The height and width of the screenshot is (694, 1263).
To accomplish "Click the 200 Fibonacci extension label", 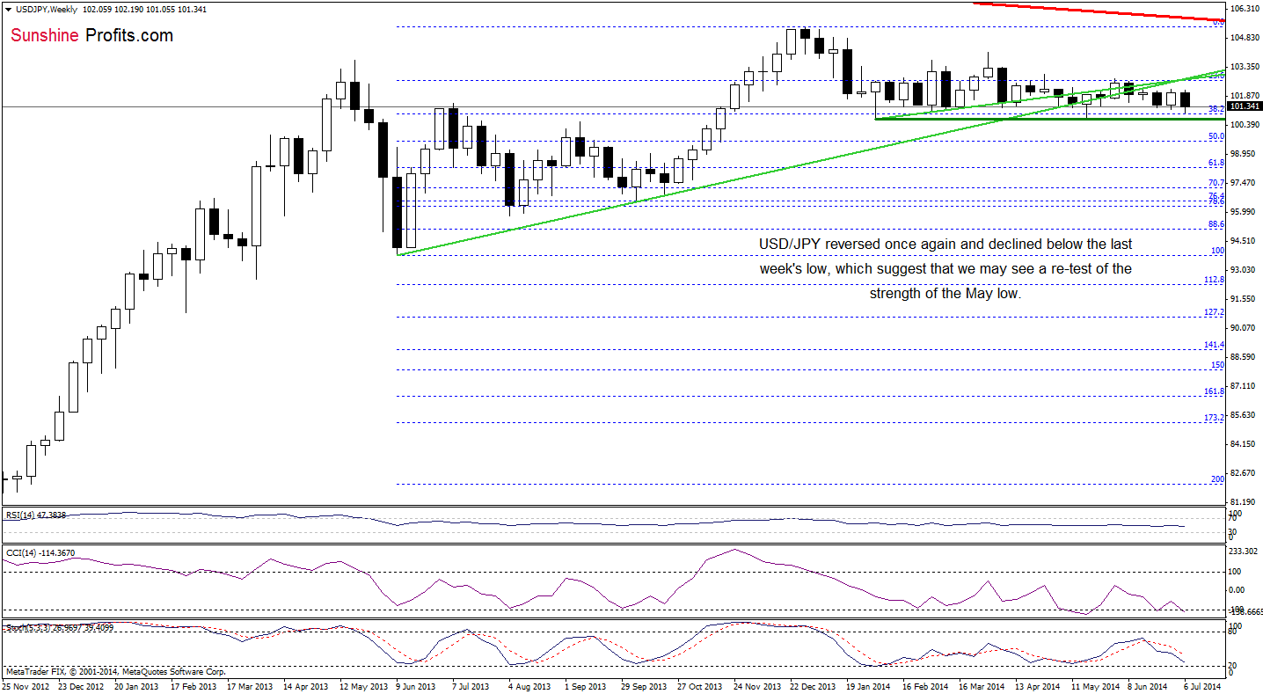I will 1218,479.
